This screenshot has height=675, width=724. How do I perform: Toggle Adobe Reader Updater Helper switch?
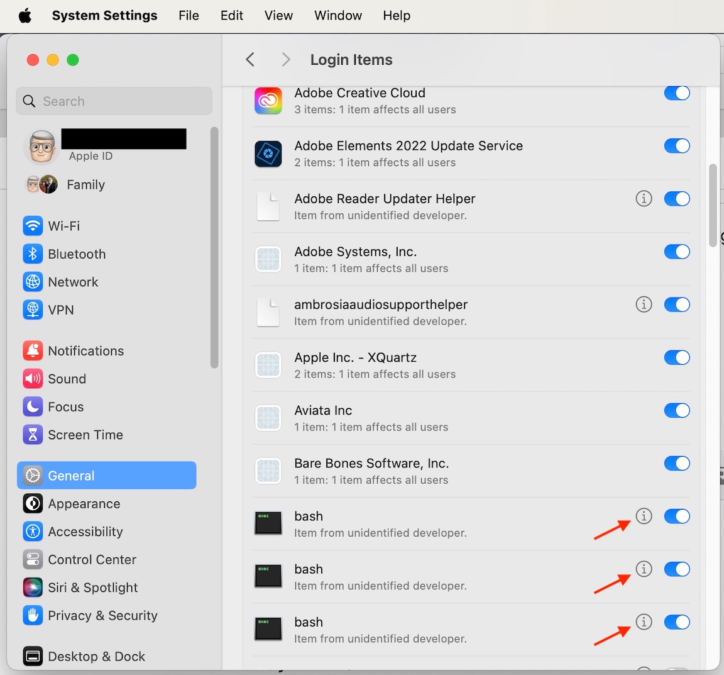677,198
